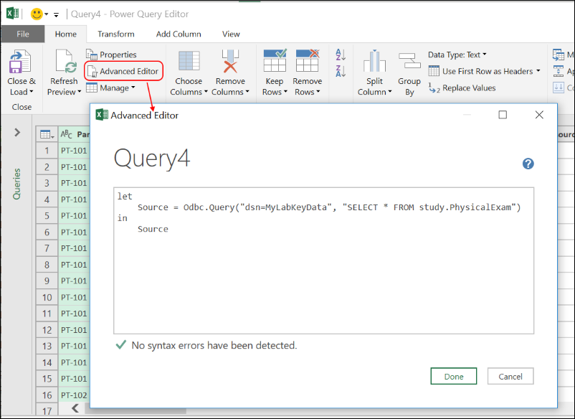Click the Remove Columns icon
Image resolution: width=575 pixels, height=419 pixels.
(230, 63)
